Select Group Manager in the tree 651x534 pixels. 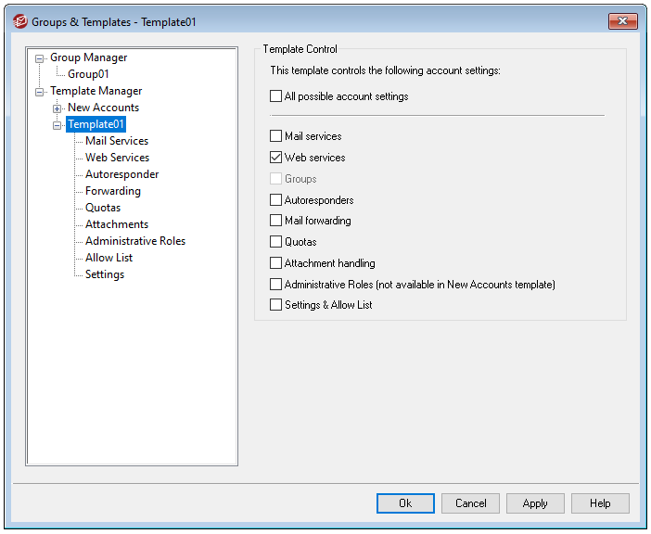(x=88, y=57)
